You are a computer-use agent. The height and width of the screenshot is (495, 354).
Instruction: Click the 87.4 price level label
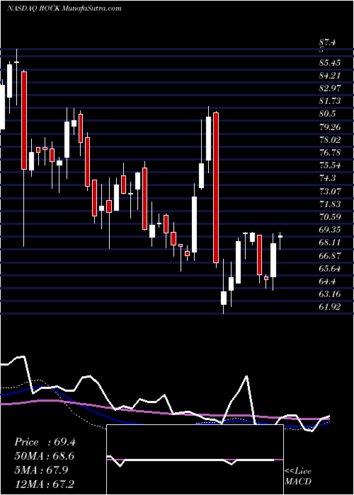point(328,42)
